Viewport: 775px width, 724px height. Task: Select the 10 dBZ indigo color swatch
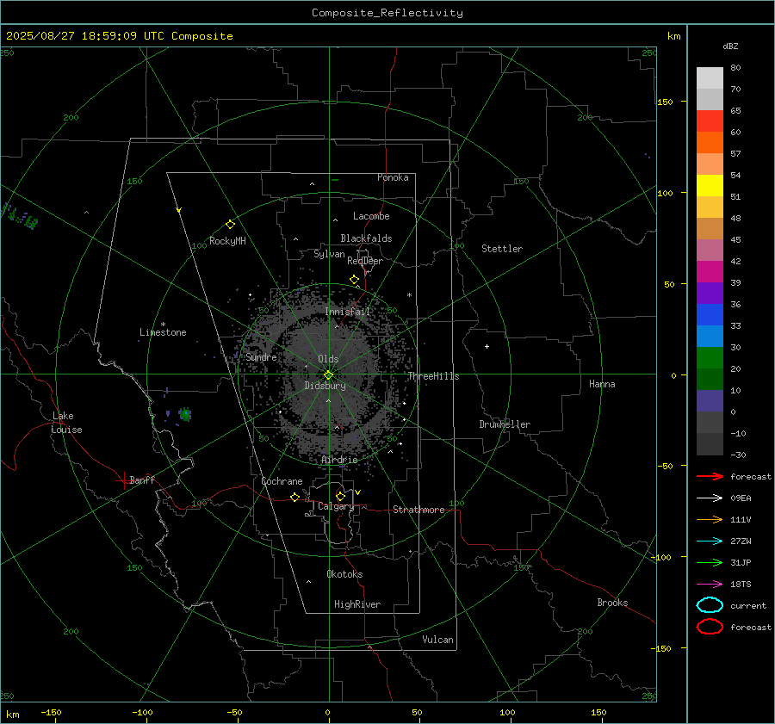[710, 400]
